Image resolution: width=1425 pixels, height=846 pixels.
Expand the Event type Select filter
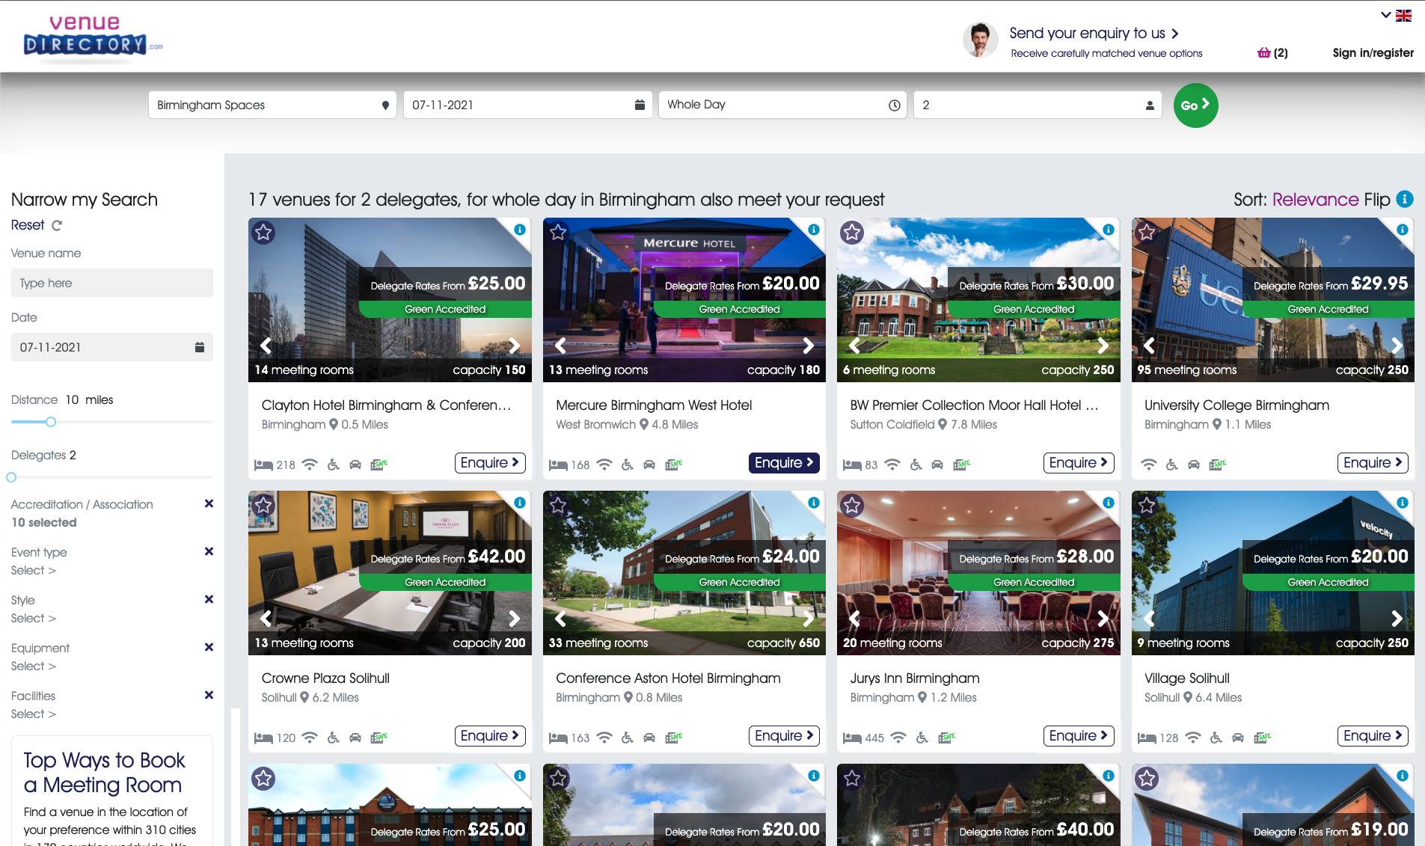pos(34,571)
